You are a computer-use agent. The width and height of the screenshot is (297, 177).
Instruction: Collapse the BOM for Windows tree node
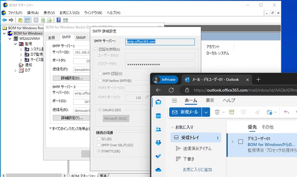click(x=4, y=34)
